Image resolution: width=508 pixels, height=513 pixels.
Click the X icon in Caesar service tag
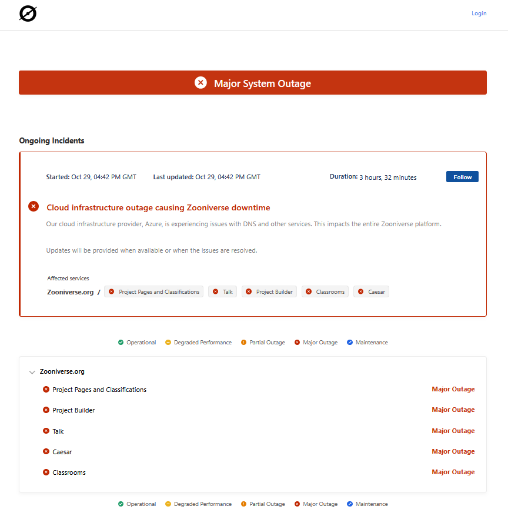pos(360,291)
